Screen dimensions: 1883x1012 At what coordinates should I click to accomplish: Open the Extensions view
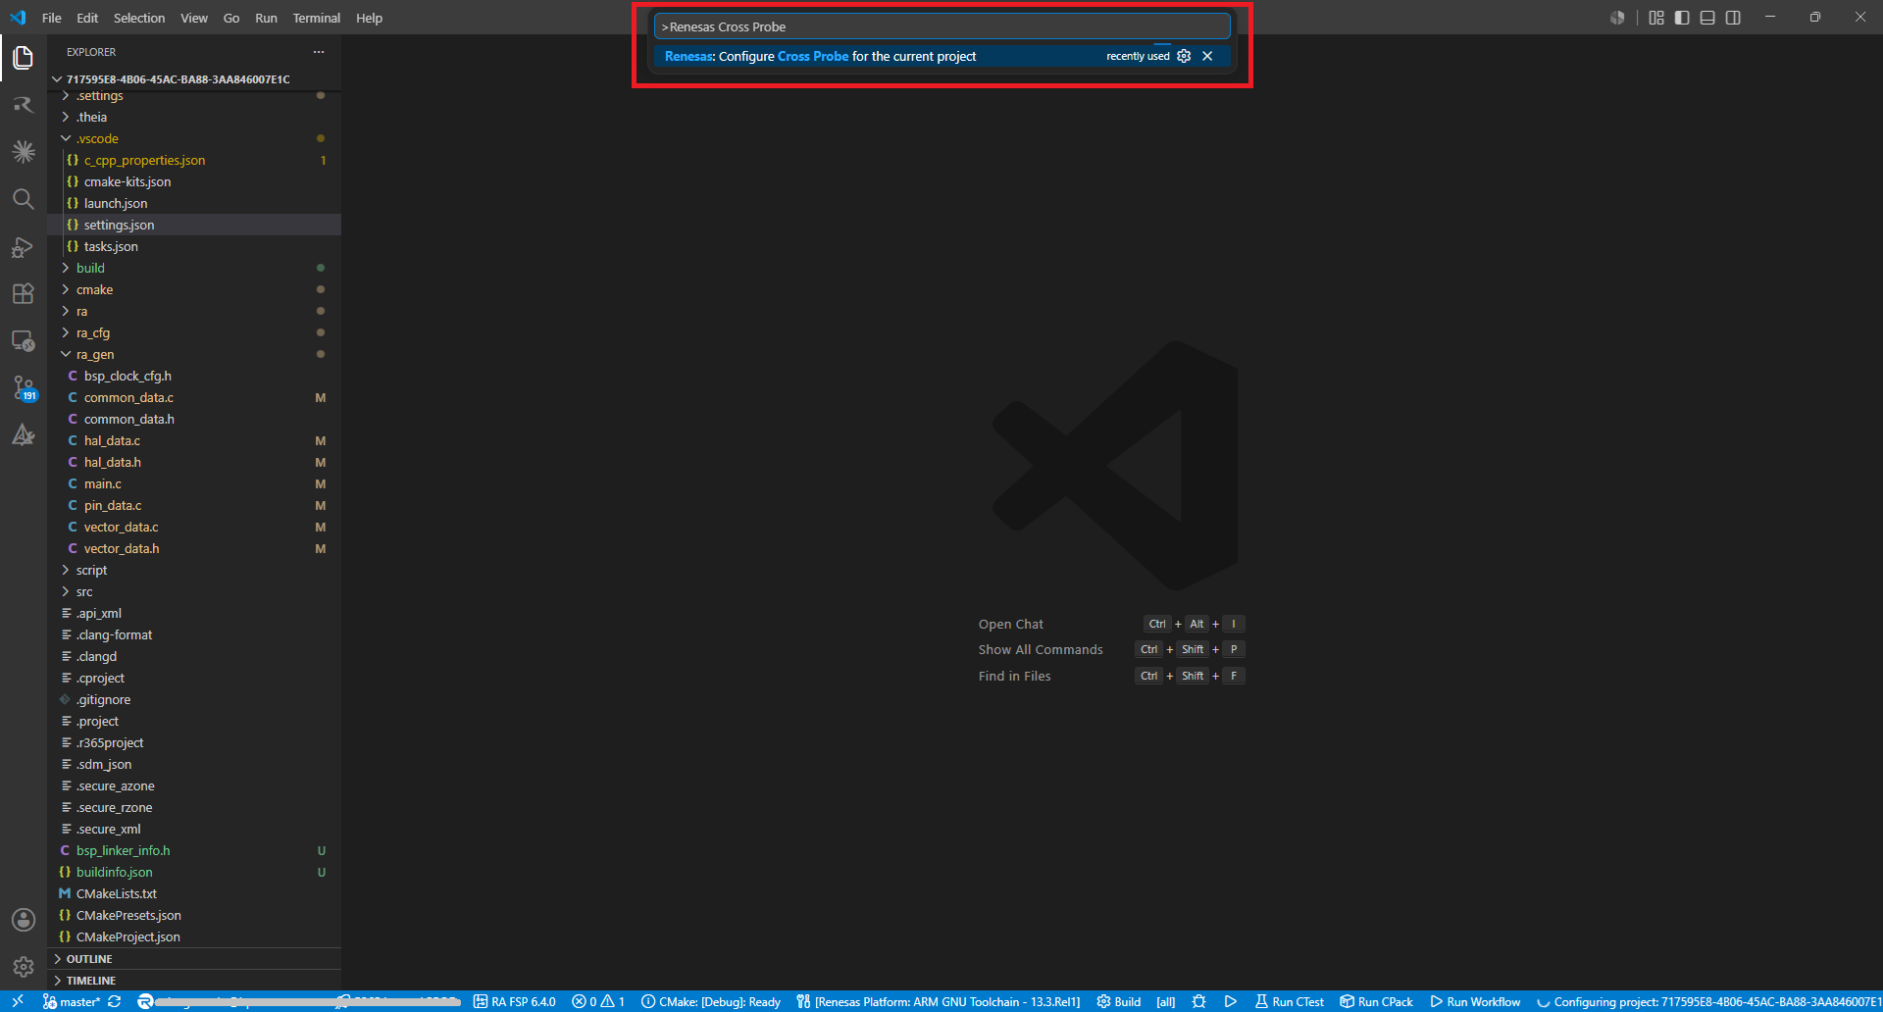[24, 293]
